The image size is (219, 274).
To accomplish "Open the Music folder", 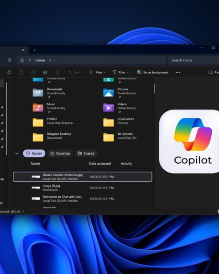I will point(49,108).
